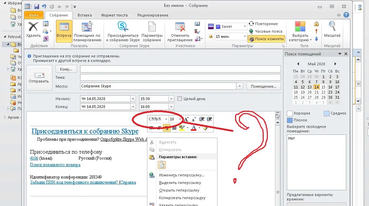Click Поиск локального номера link

pos(55,165)
